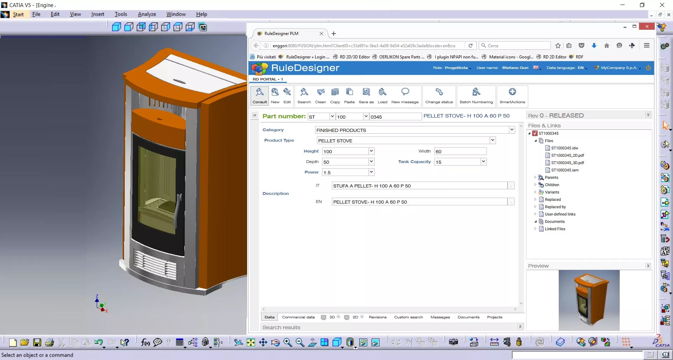673x360 pixels.
Task: Click the CATIA Save floppy disk icon
Action: [37, 343]
